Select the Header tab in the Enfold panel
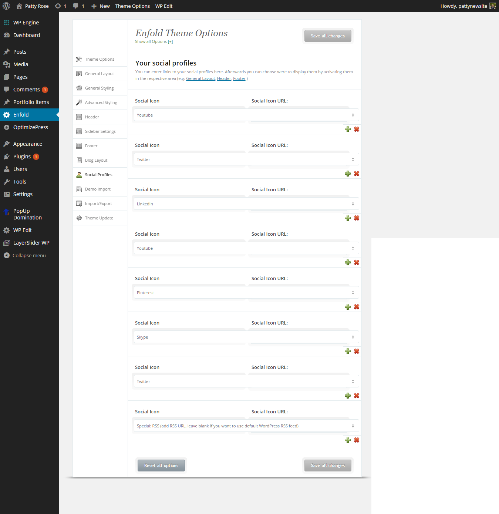 coord(100,117)
